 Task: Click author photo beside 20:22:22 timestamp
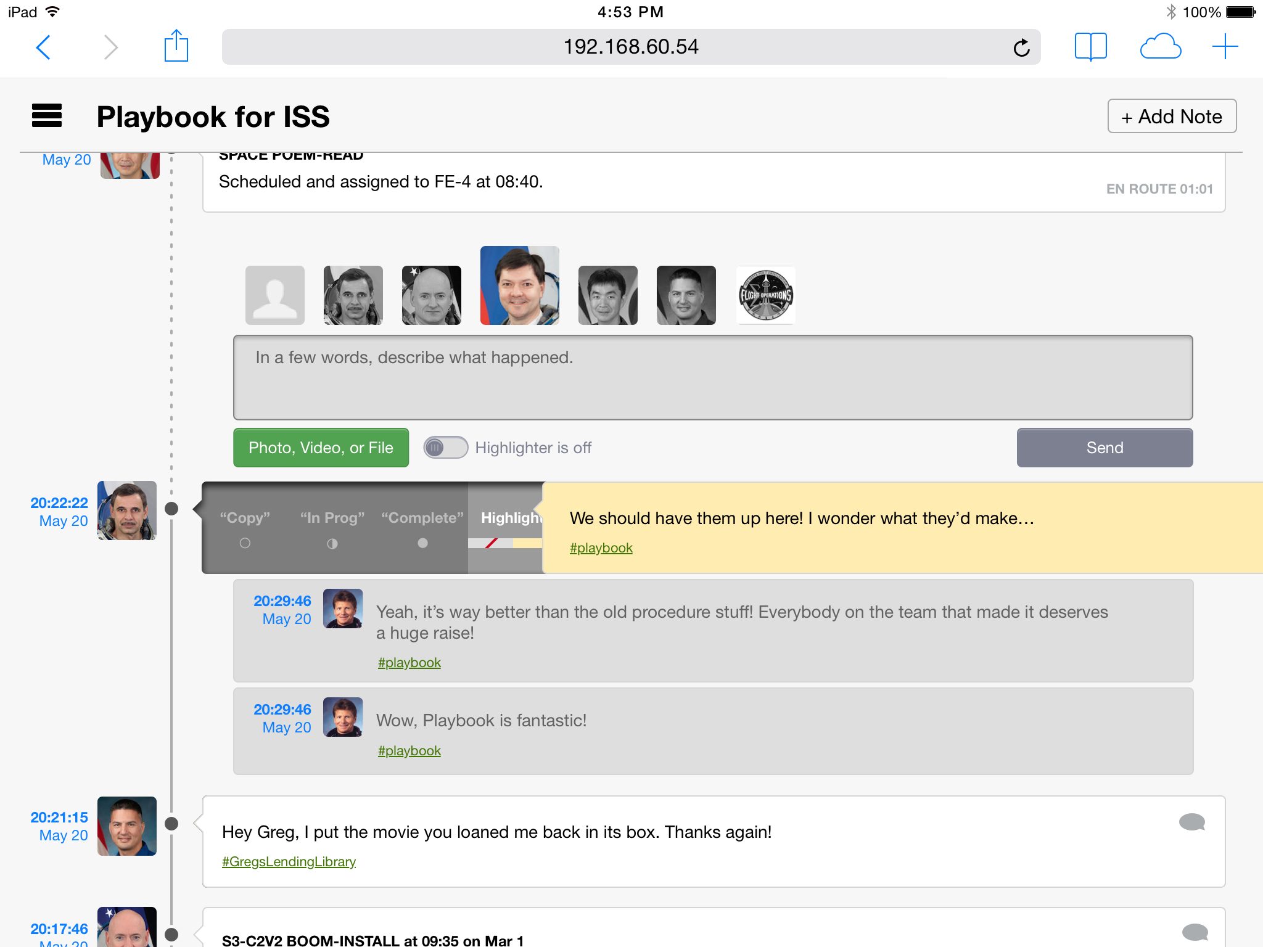127,510
